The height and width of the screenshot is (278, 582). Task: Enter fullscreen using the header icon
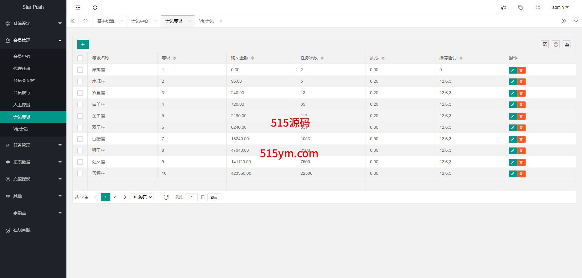537,8
